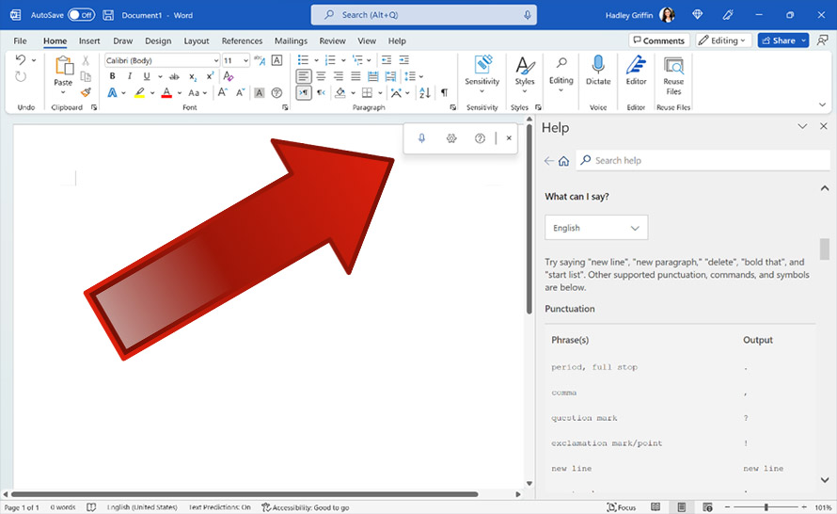Open dictation settings gear in floating toolbar
Image resolution: width=837 pixels, height=514 pixels.
point(451,138)
